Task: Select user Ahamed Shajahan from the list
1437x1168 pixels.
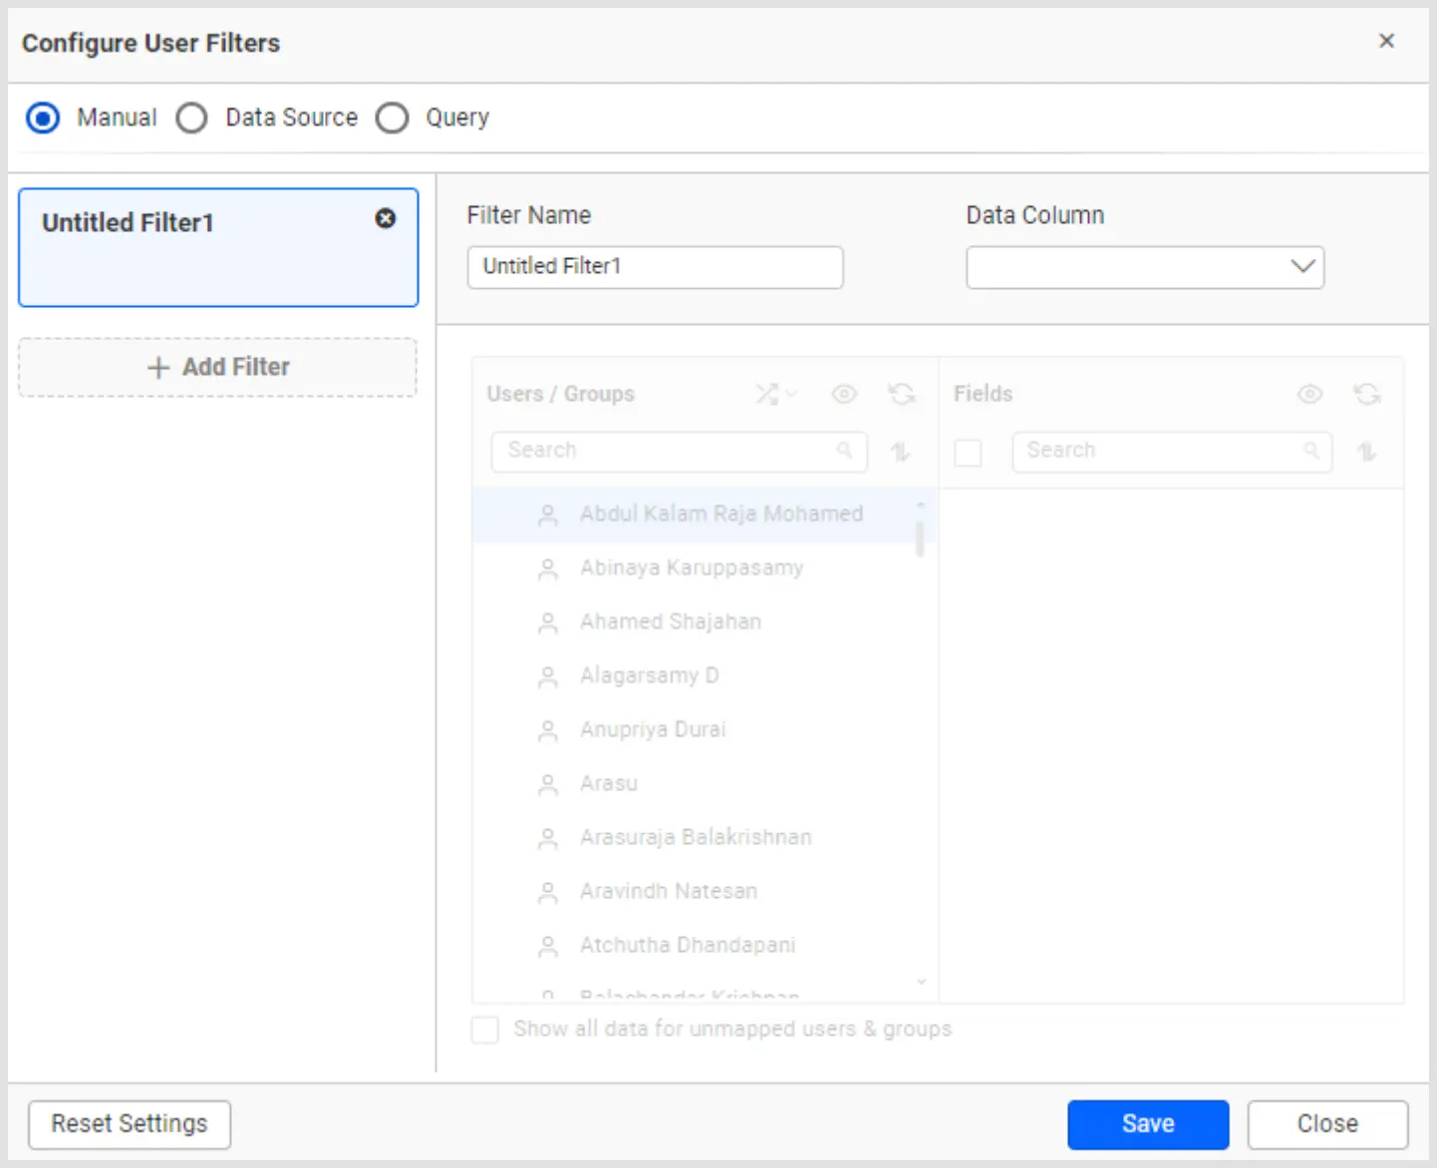Action: point(670,621)
